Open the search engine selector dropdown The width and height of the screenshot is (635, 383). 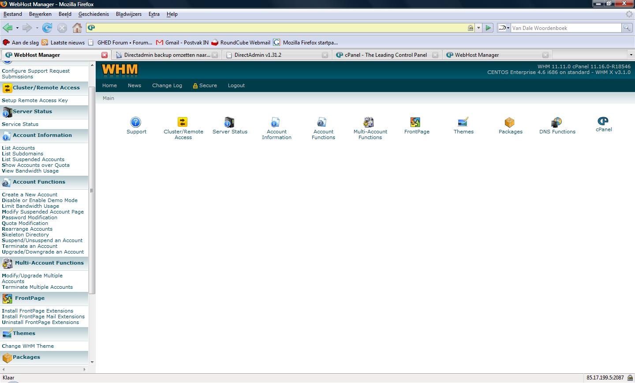(504, 28)
